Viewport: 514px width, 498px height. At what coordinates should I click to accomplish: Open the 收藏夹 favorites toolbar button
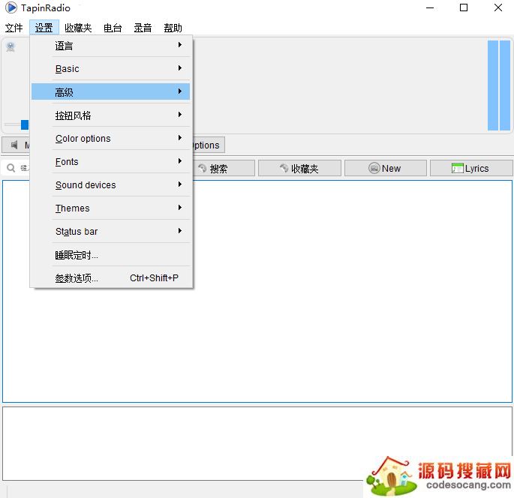coord(299,168)
